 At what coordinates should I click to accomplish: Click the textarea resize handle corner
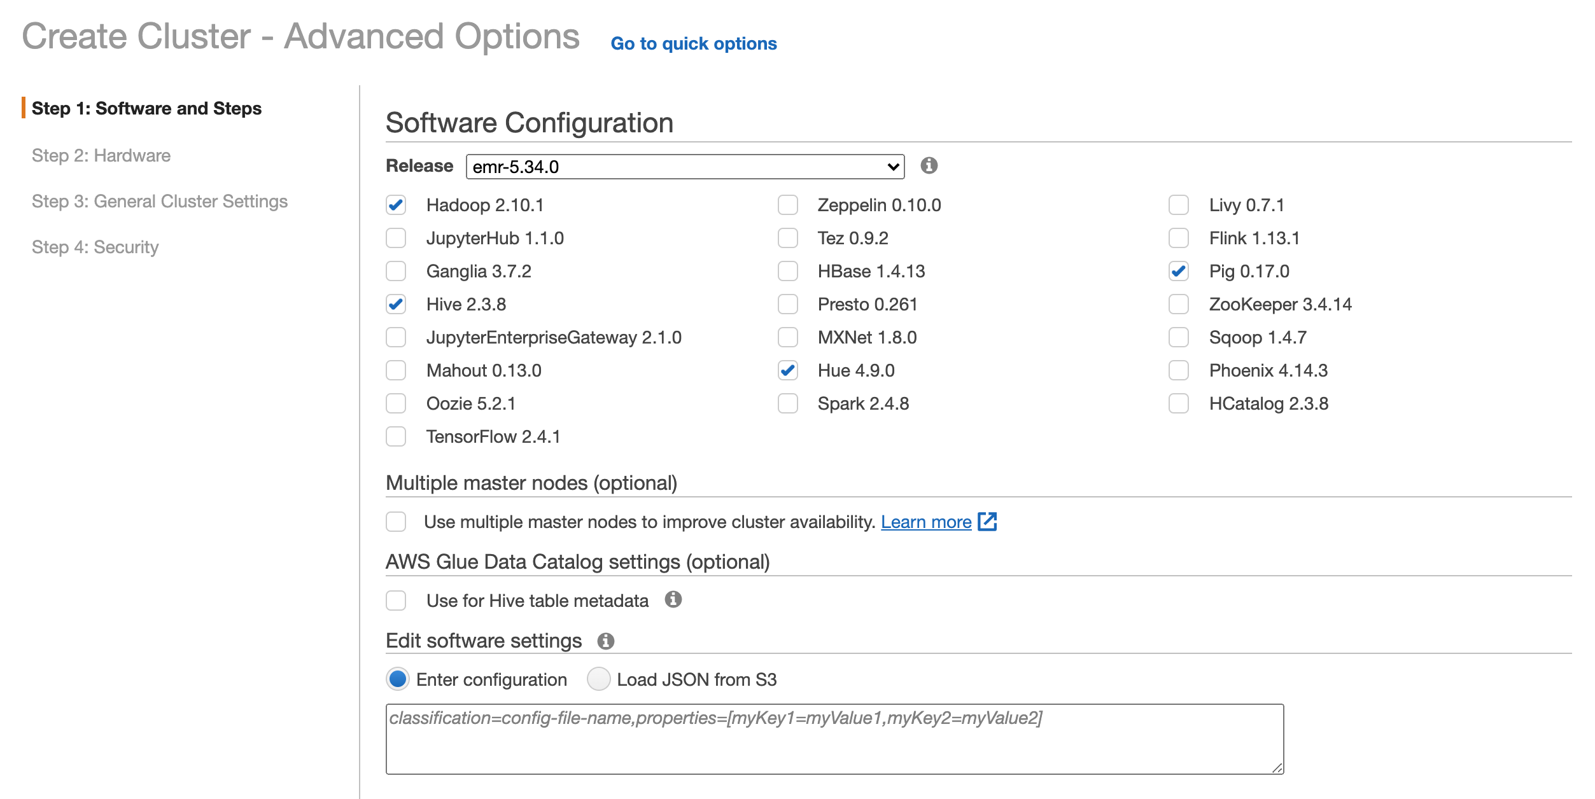pyautogui.click(x=1277, y=767)
